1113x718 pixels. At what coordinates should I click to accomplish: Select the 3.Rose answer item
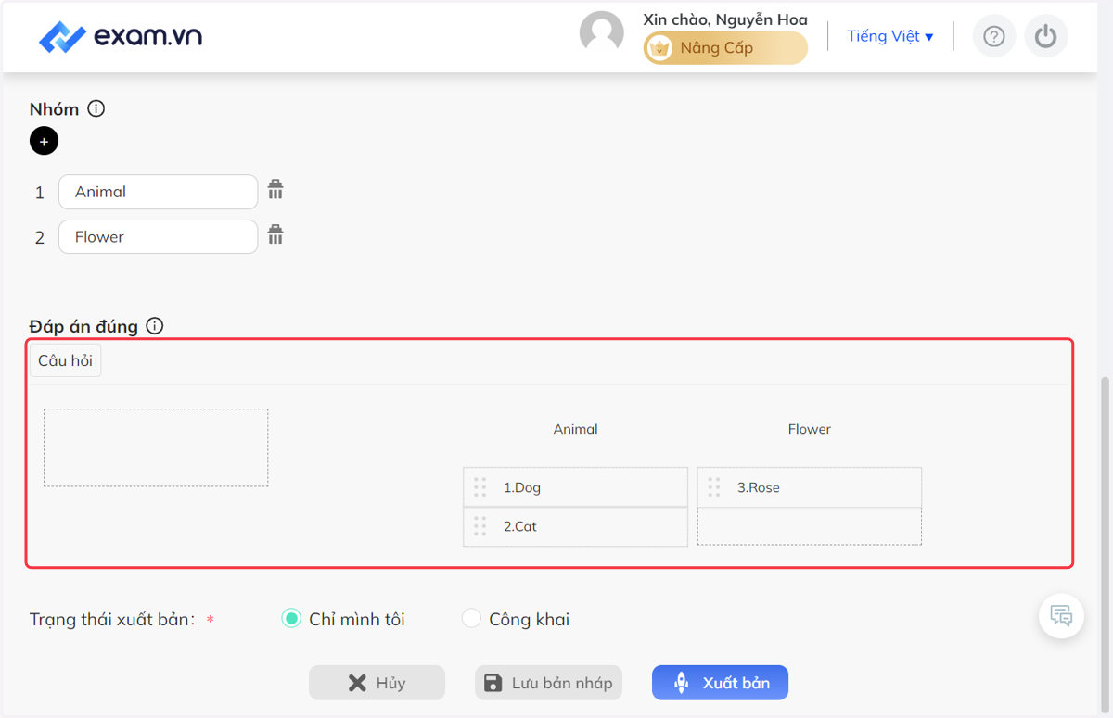click(810, 487)
